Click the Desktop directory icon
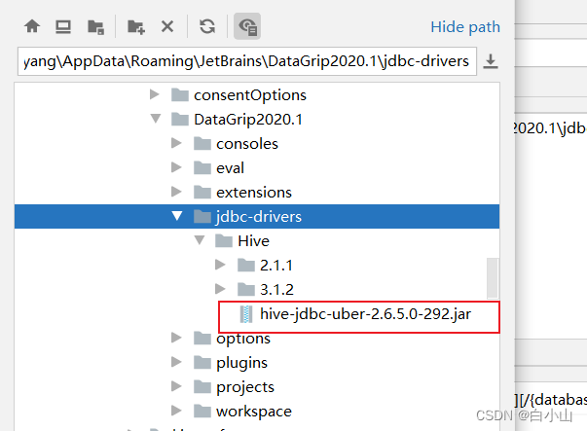This screenshot has height=431, width=587. coord(63,26)
